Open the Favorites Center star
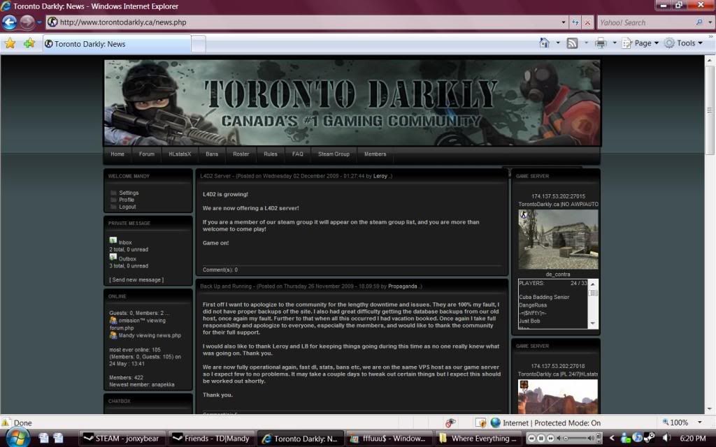 [x=10, y=43]
